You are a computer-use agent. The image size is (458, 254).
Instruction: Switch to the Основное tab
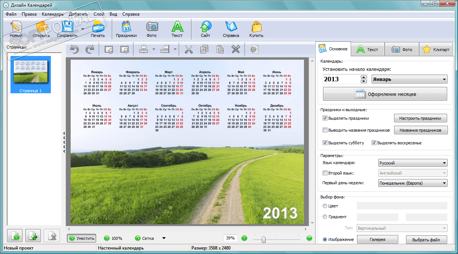coord(333,49)
